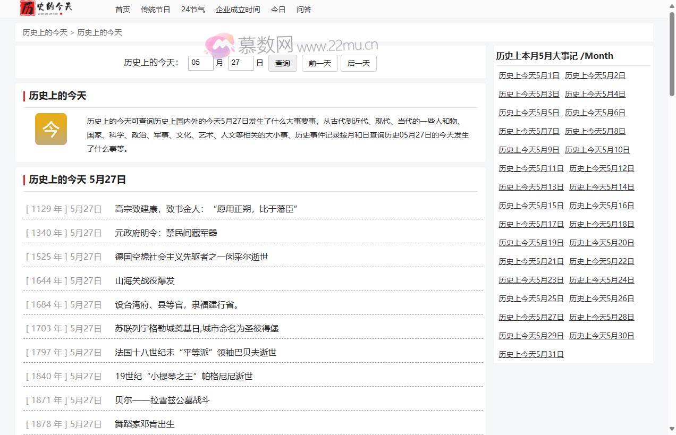Open the 历史上今天5月15日 link
The height and width of the screenshot is (435, 676).
click(531, 205)
